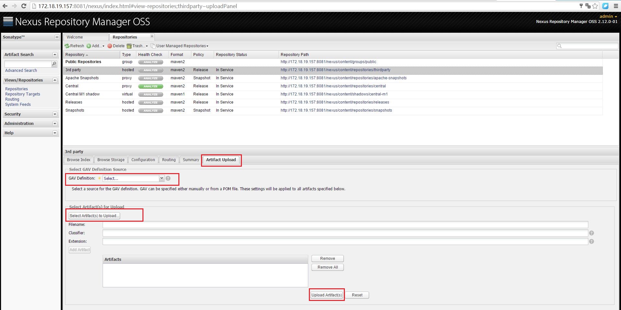Click the Analyze badge for Public Repositories
621x310 pixels.
tap(151, 62)
